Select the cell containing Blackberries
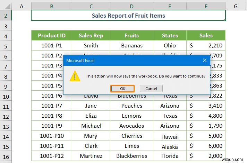Image resolution: width=247 pixels, height=163 pixels. point(131,156)
